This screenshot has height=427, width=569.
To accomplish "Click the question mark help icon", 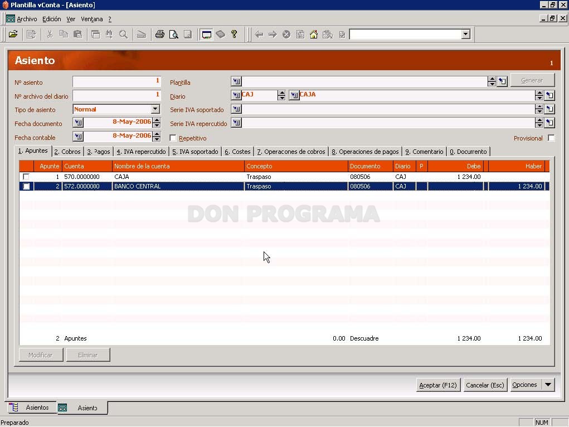I will click(234, 35).
